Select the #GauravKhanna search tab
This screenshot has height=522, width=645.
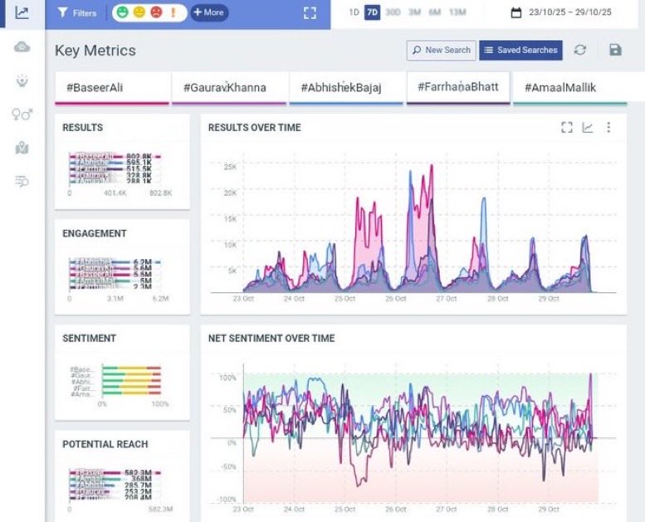(x=229, y=88)
